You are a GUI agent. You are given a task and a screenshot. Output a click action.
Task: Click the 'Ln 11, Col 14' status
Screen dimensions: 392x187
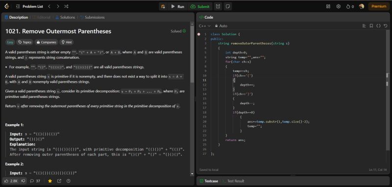(x=378, y=170)
